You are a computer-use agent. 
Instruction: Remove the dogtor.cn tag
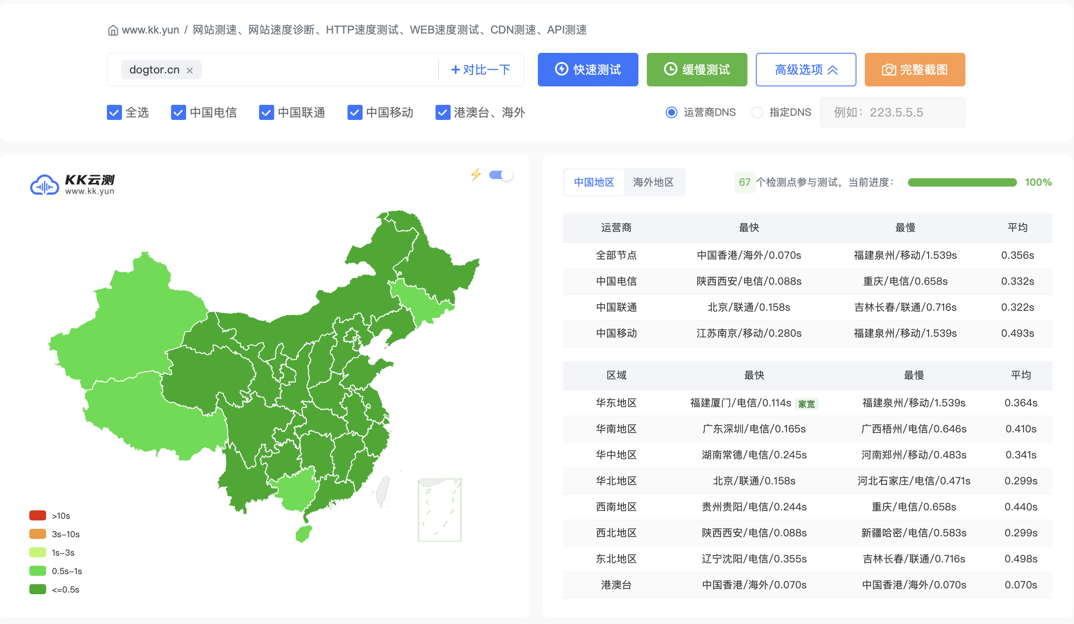coord(189,70)
